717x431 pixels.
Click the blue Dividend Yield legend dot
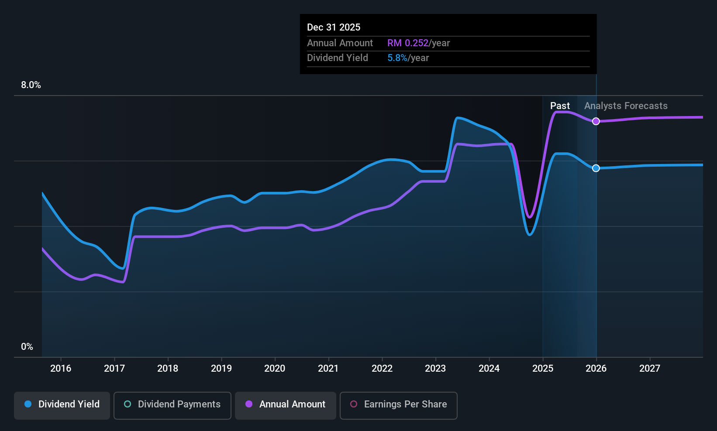(28, 404)
